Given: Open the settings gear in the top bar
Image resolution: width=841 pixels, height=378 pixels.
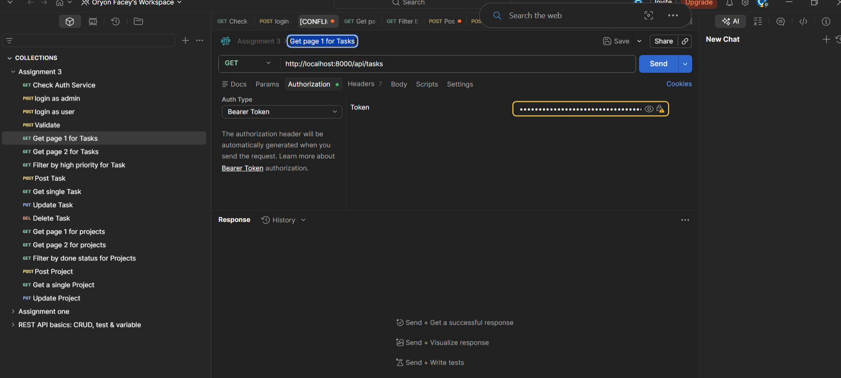Looking at the screenshot, I should 745,3.
